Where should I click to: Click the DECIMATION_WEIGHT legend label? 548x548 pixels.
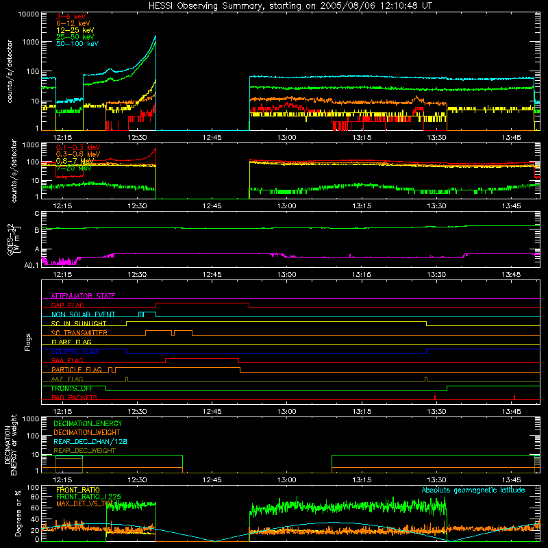pyautogui.click(x=87, y=432)
